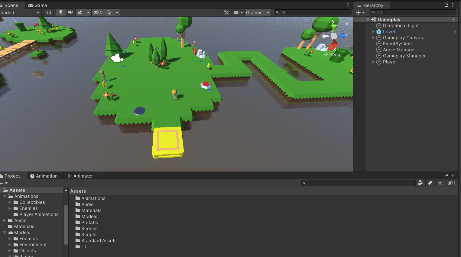Click the Persp scene gizmo axis cube
Viewport: 461px width, 257px height.
click(334, 36)
